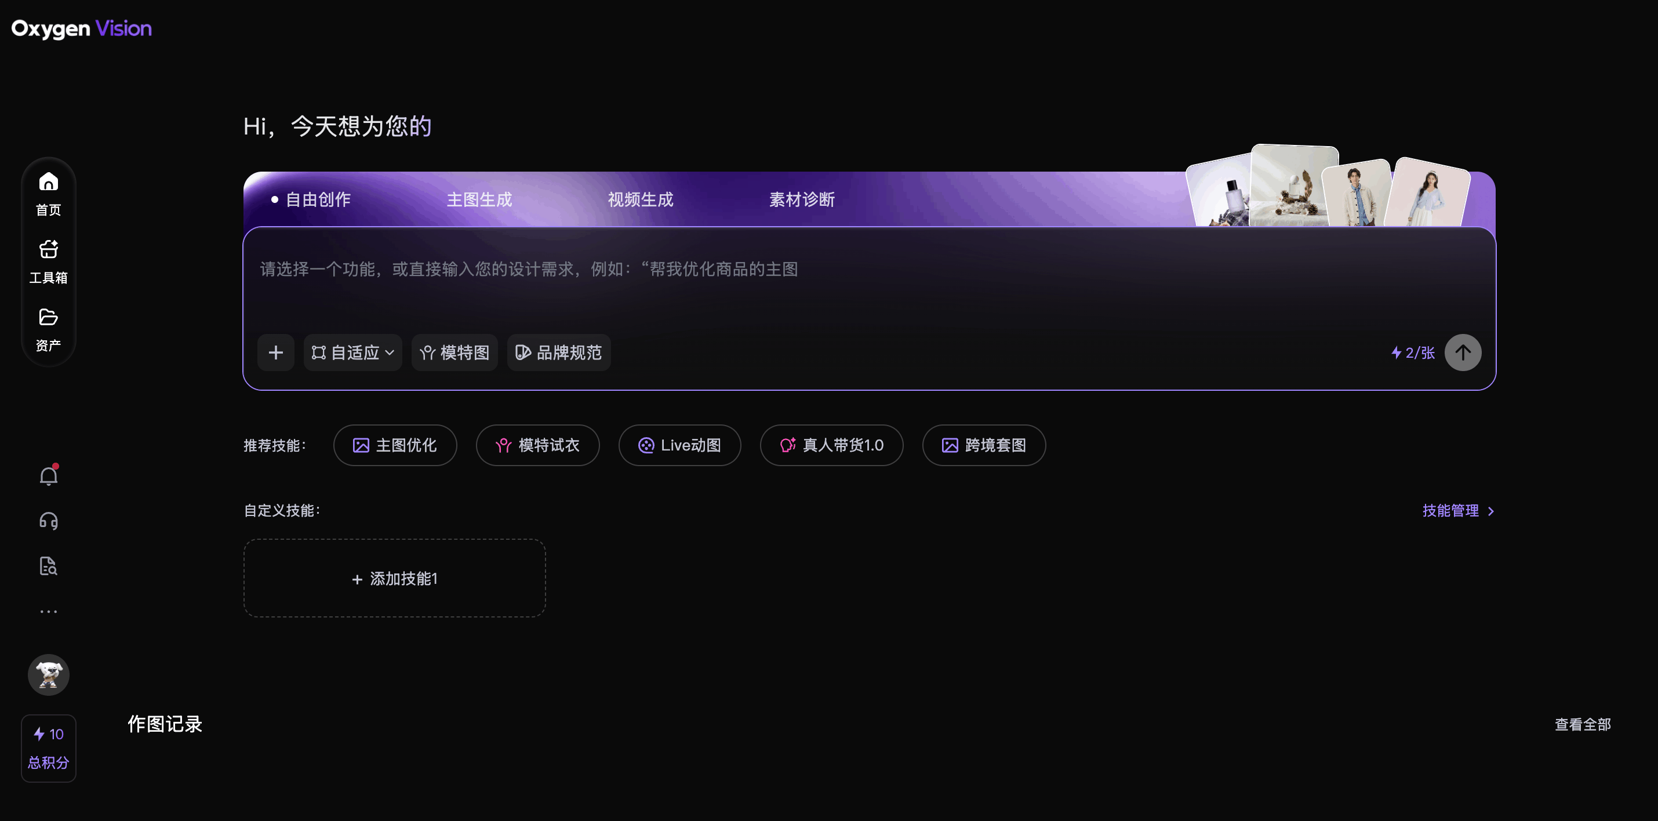
Task: Click the 添加技能1 dashed card
Action: tap(395, 578)
